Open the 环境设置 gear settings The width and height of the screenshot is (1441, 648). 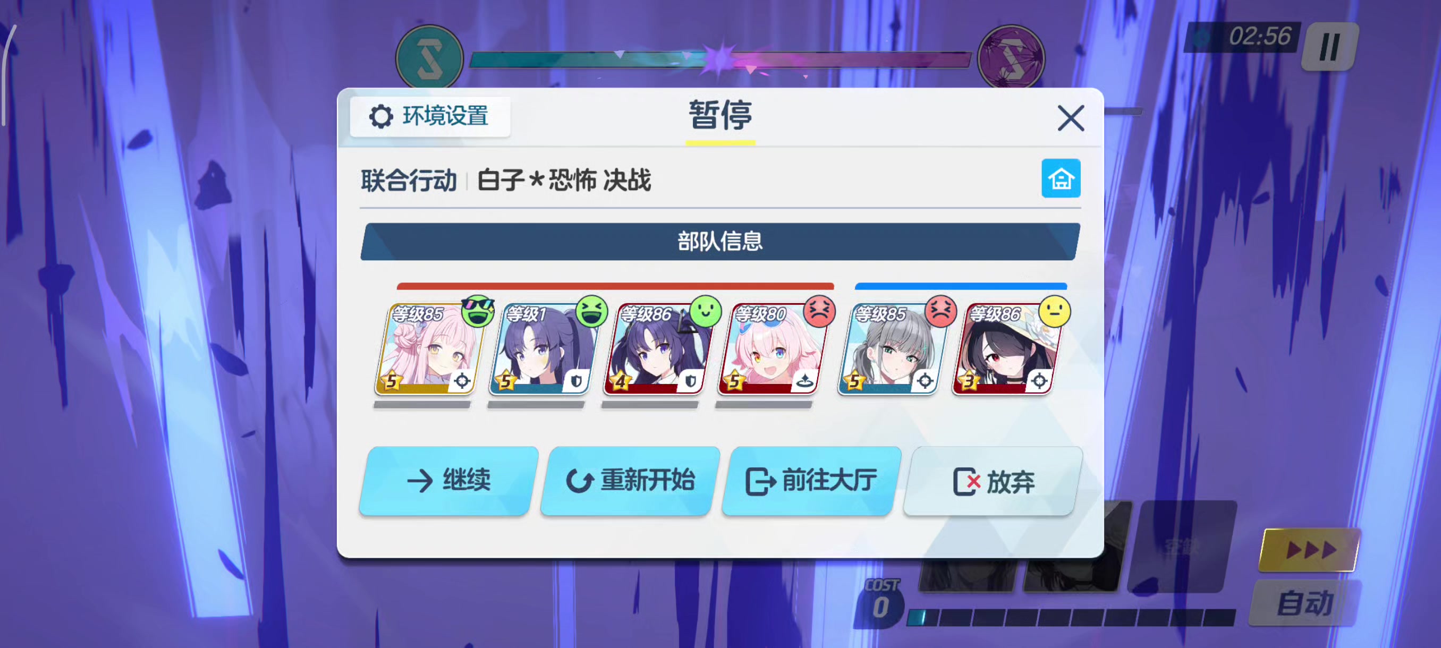430,116
